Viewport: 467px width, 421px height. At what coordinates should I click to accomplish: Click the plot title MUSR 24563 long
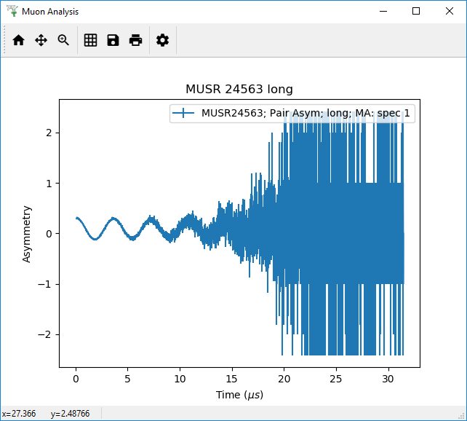239,90
